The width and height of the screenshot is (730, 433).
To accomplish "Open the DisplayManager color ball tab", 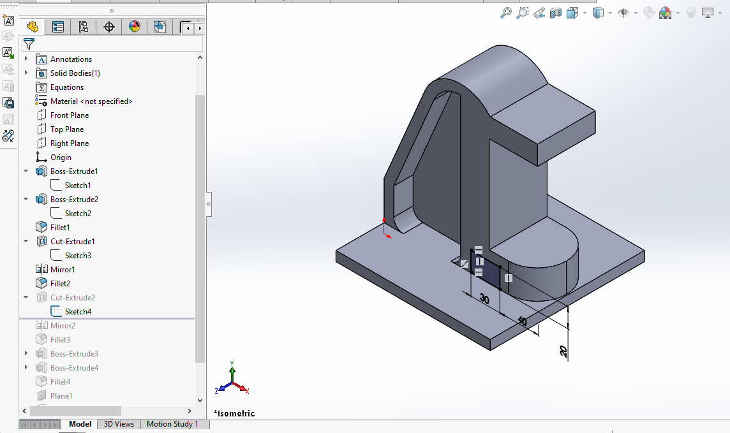I will (x=135, y=27).
